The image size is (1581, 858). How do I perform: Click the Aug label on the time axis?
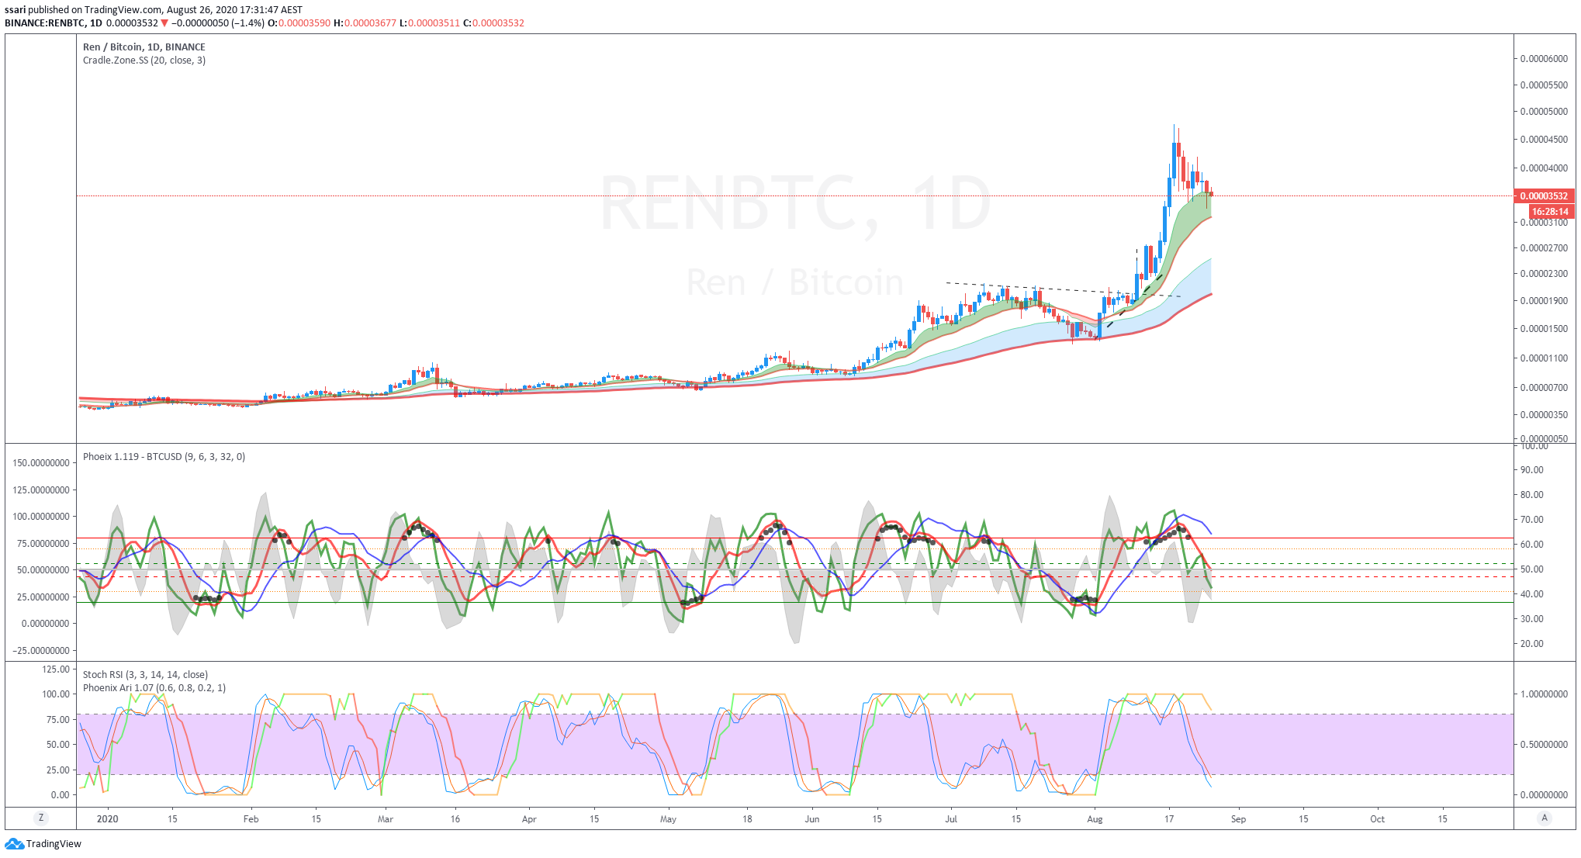click(1095, 819)
